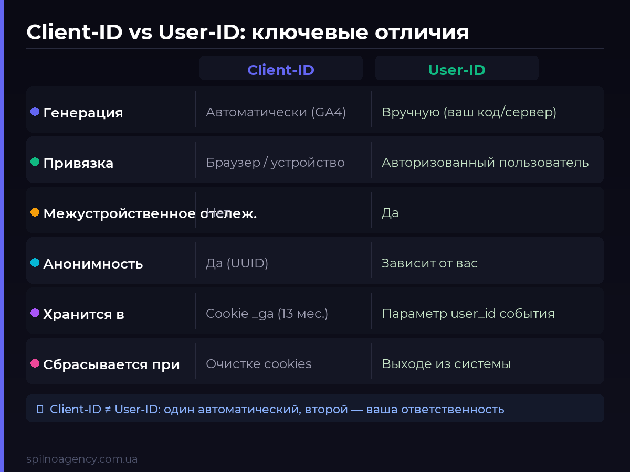This screenshot has height=472, width=630.
Task: Click the Client-ID column header
Action: (x=281, y=68)
